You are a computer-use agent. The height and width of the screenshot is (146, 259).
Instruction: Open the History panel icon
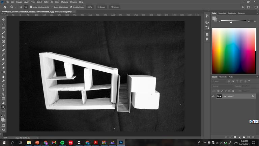(x=207, y=16)
